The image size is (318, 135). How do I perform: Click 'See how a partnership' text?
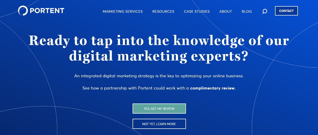(103, 88)
